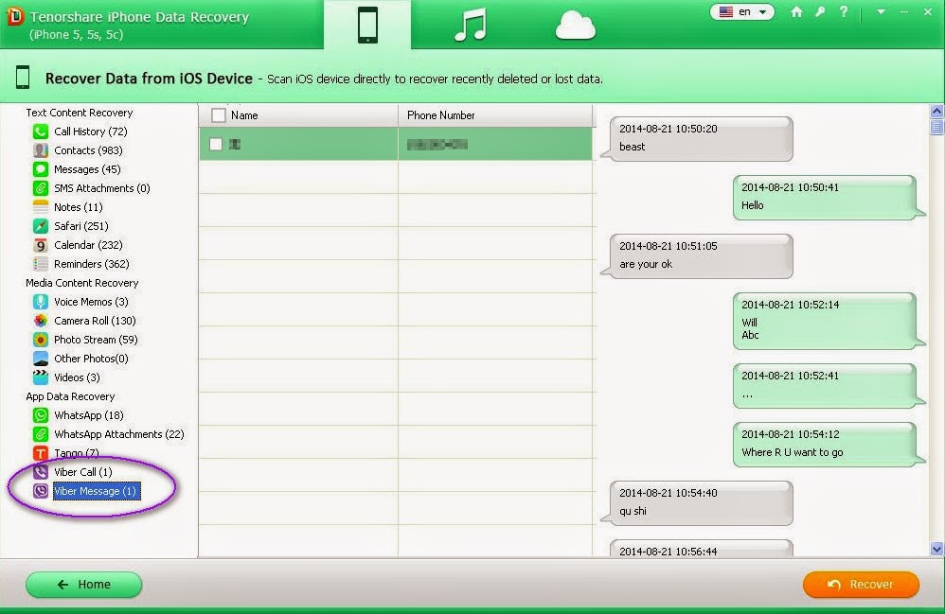
Task: Click the scrollbar up arrow
Action: coord(936,111)
